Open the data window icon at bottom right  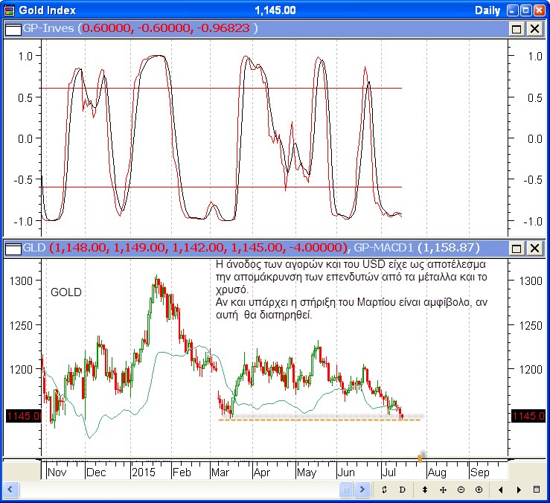[x=537, y=490]
